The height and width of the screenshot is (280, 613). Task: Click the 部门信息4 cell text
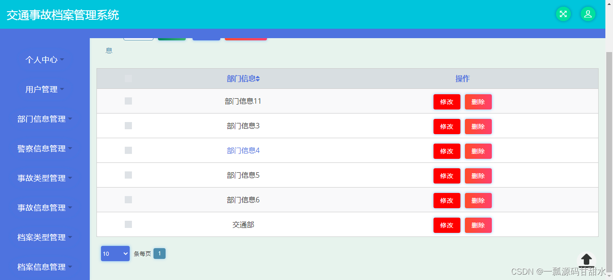coord(243,151)
